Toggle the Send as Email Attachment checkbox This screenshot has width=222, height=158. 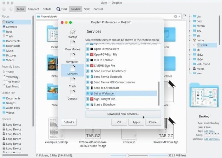(x=88, y=71)
